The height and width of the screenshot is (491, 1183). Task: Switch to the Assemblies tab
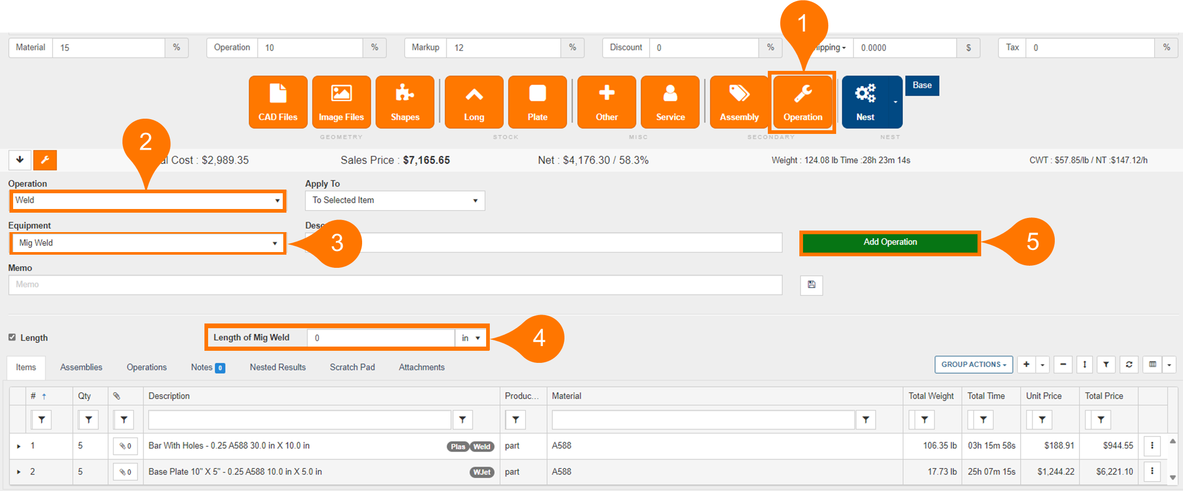[81, 368]
